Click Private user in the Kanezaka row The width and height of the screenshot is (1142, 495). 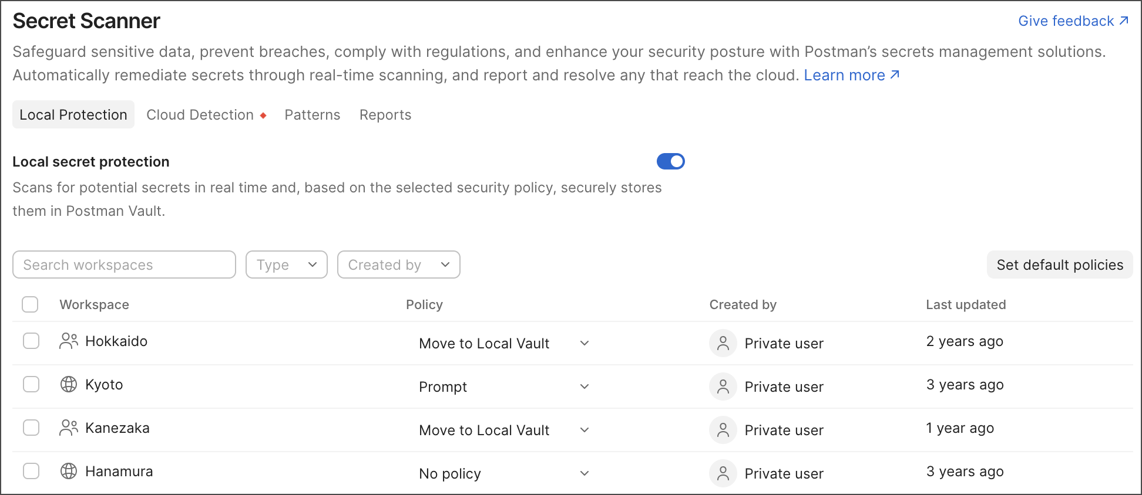tap(784, 430)
